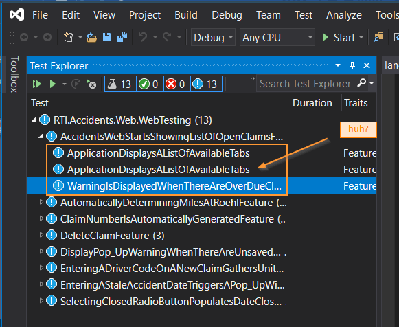
Task: Open the Analyze menu
Action: pyautogui.click(x=344, y=15)
